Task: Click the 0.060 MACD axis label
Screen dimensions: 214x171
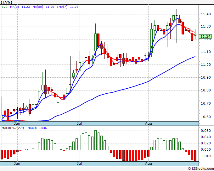Action: point(206,131)
